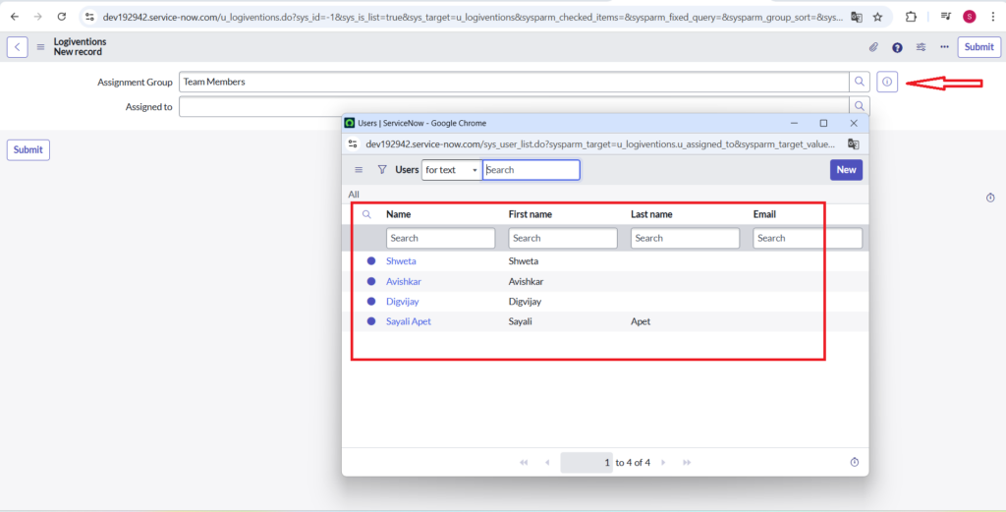Click the Name column search field
The width and height of the screenshot is (1006, 512).
click(x=440, y=238)
